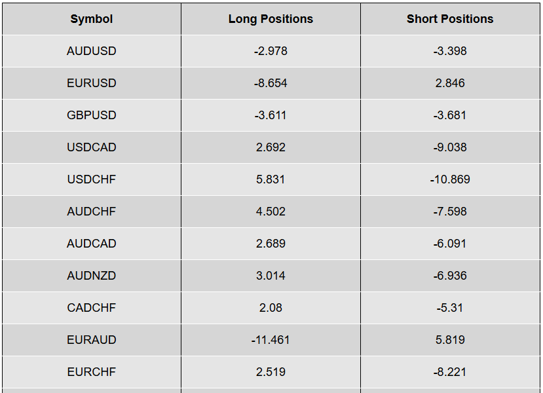
Task: Select the AUDUSD symbol cell
Action: point(92,51)
